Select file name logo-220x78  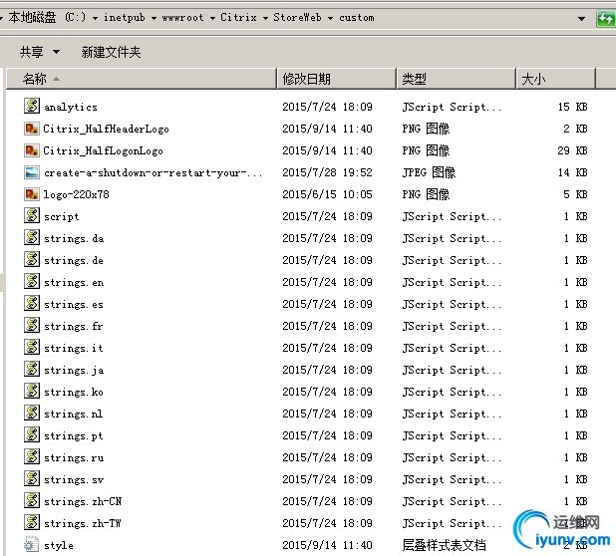click(x=76, y=194)
